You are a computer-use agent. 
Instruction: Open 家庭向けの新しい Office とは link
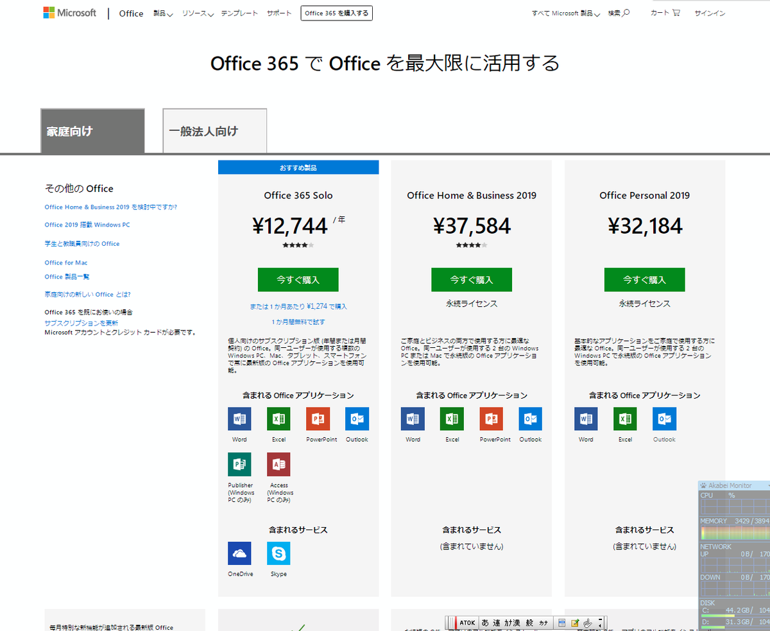(x=88, y=295)
